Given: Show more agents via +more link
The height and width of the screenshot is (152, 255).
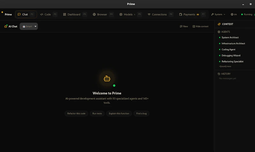Looking at the screenshot, I should [225, 66].
